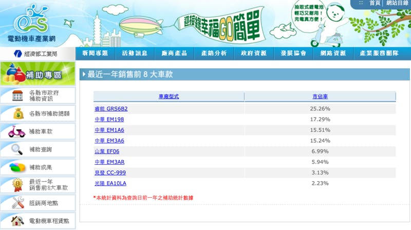The image size is (411, 230).
Task: Open 中華 EM198 model link
Action: (109, 120)
